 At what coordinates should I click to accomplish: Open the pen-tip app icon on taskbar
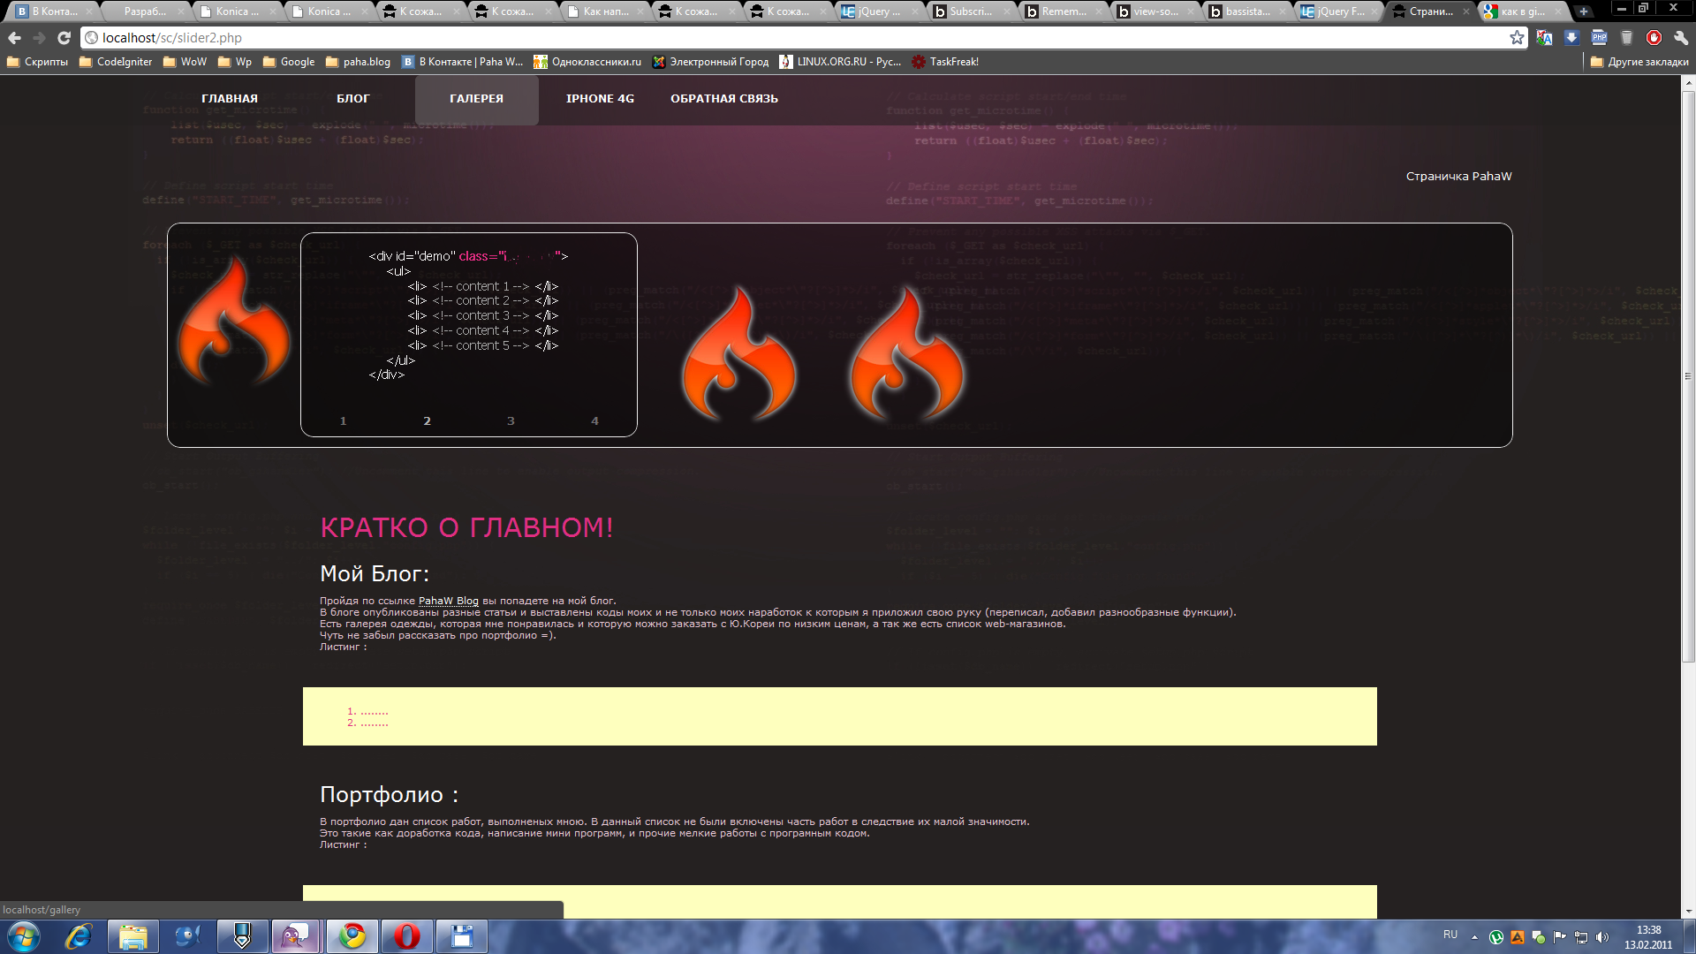tap(242, 936)
